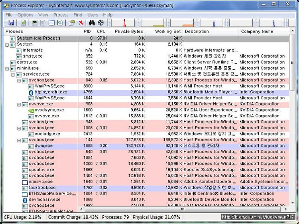The width and height of the screenshot is (299, 224).
Task: Click the 'Commit Charge: 18.43%' status entry
Action: [73, 217]
